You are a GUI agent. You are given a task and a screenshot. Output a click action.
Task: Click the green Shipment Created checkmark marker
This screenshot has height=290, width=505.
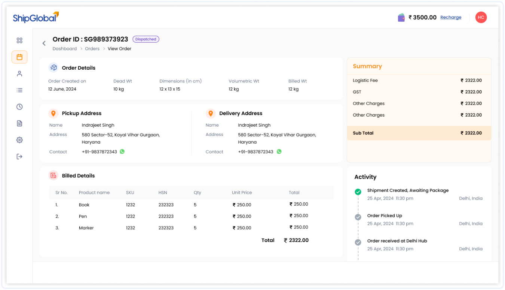point(358,191)
